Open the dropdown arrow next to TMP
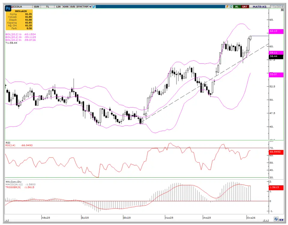The height and width of the screenshot is (225, 288). coord(90,6)
